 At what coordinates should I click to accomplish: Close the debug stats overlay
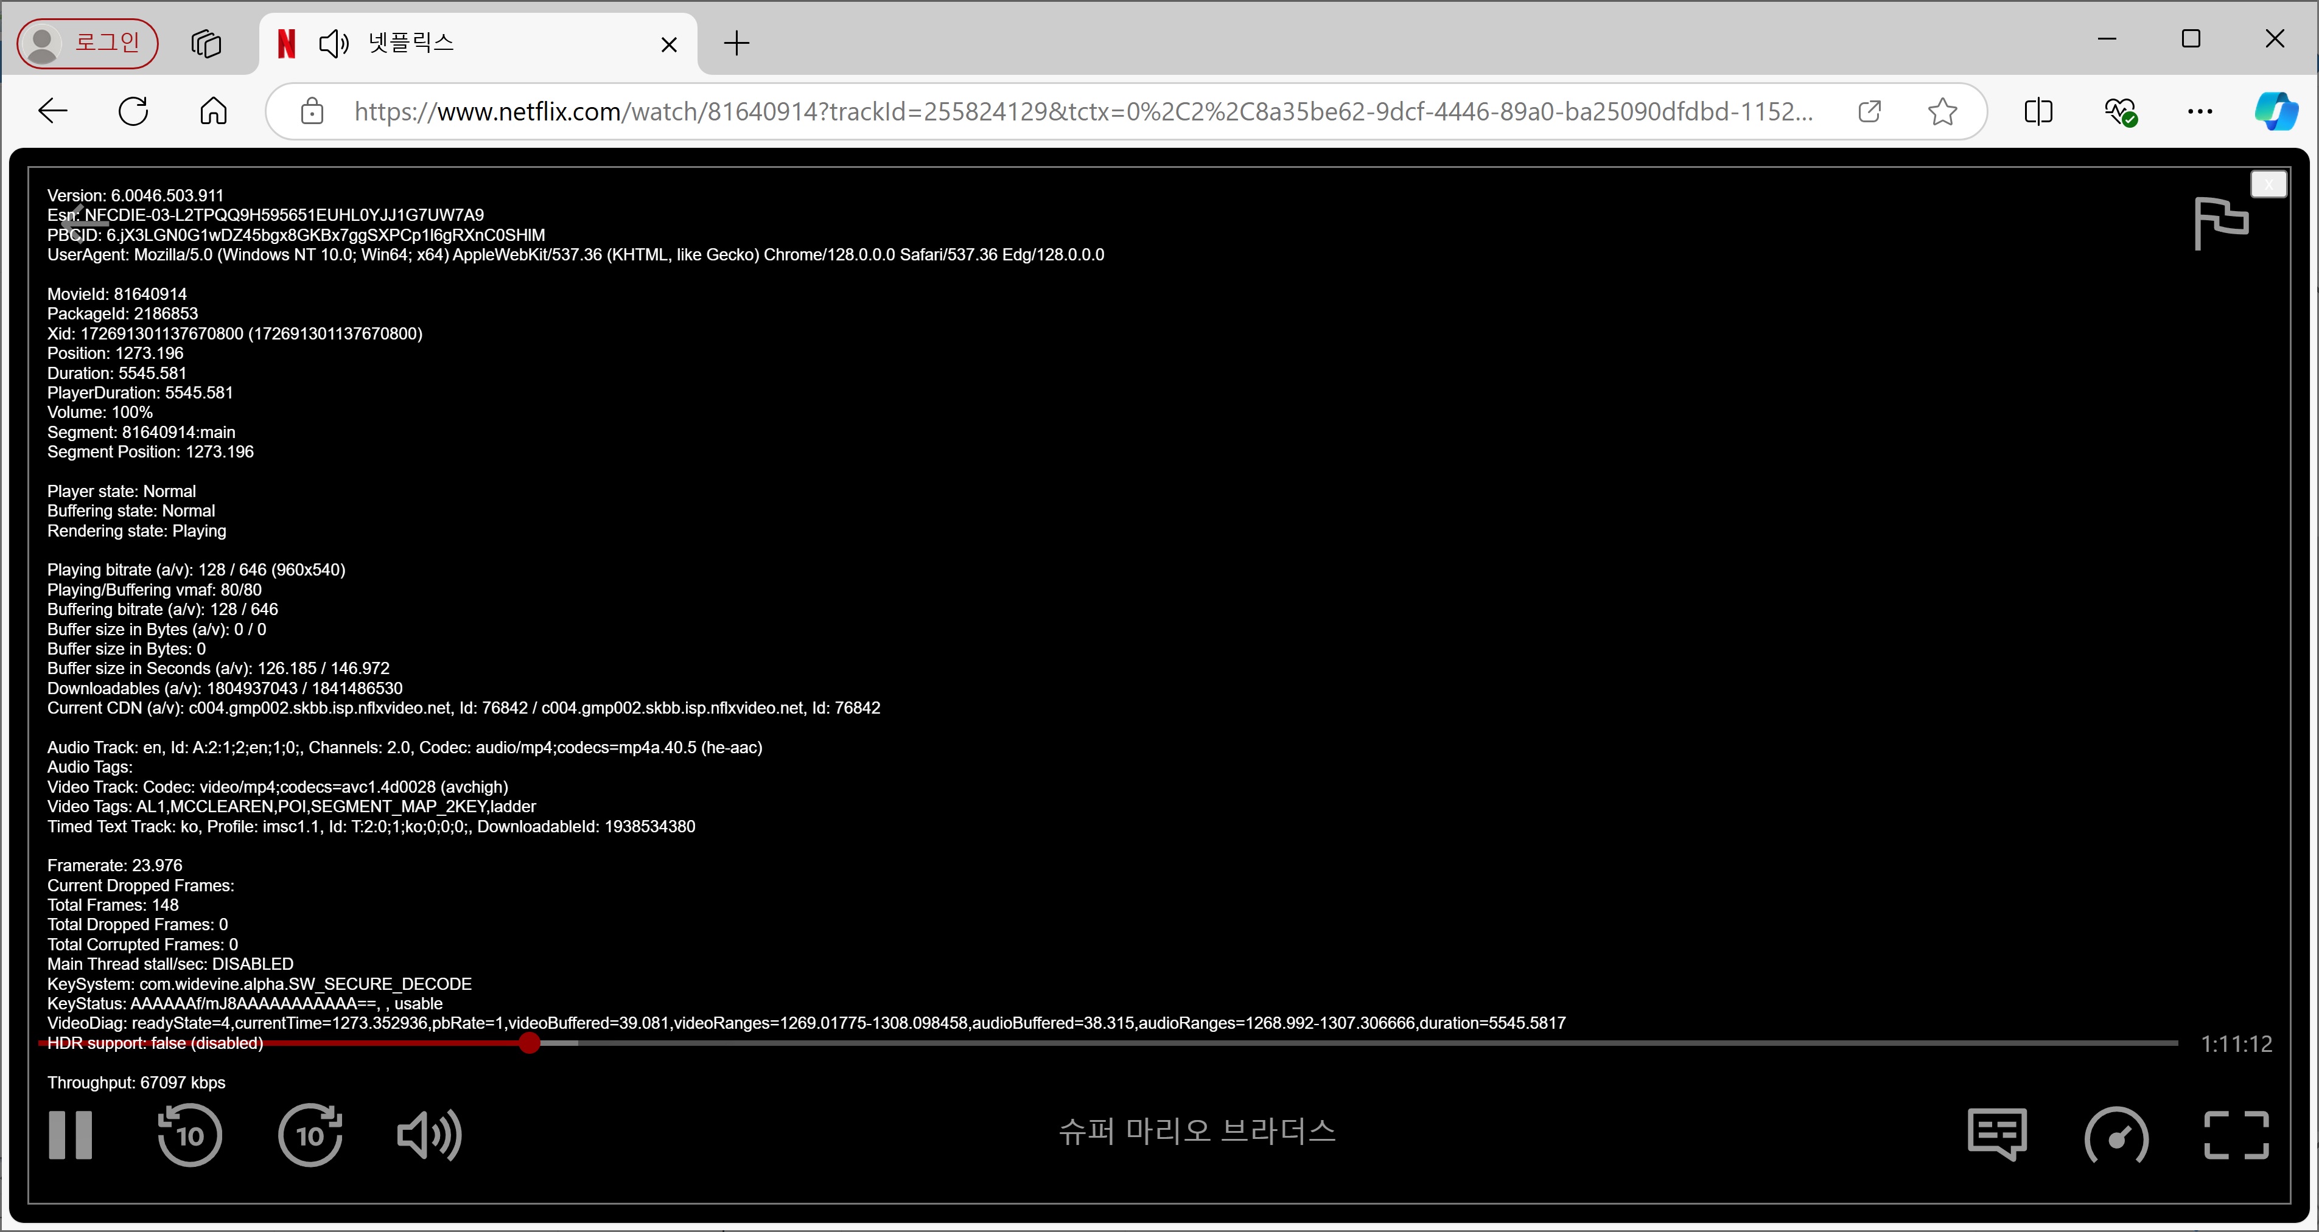pyautogui.click(x=2268, y=184)
